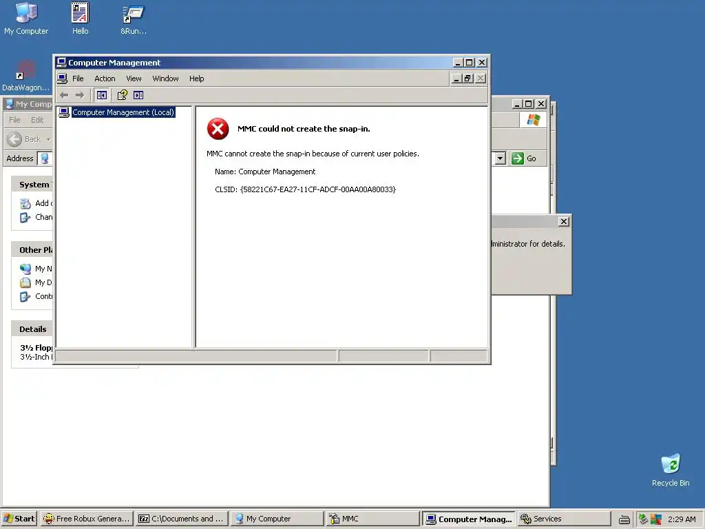Click 'Name: Computer Management' text
The height and width of the screenshot is (529, 705).
(265, 172)
